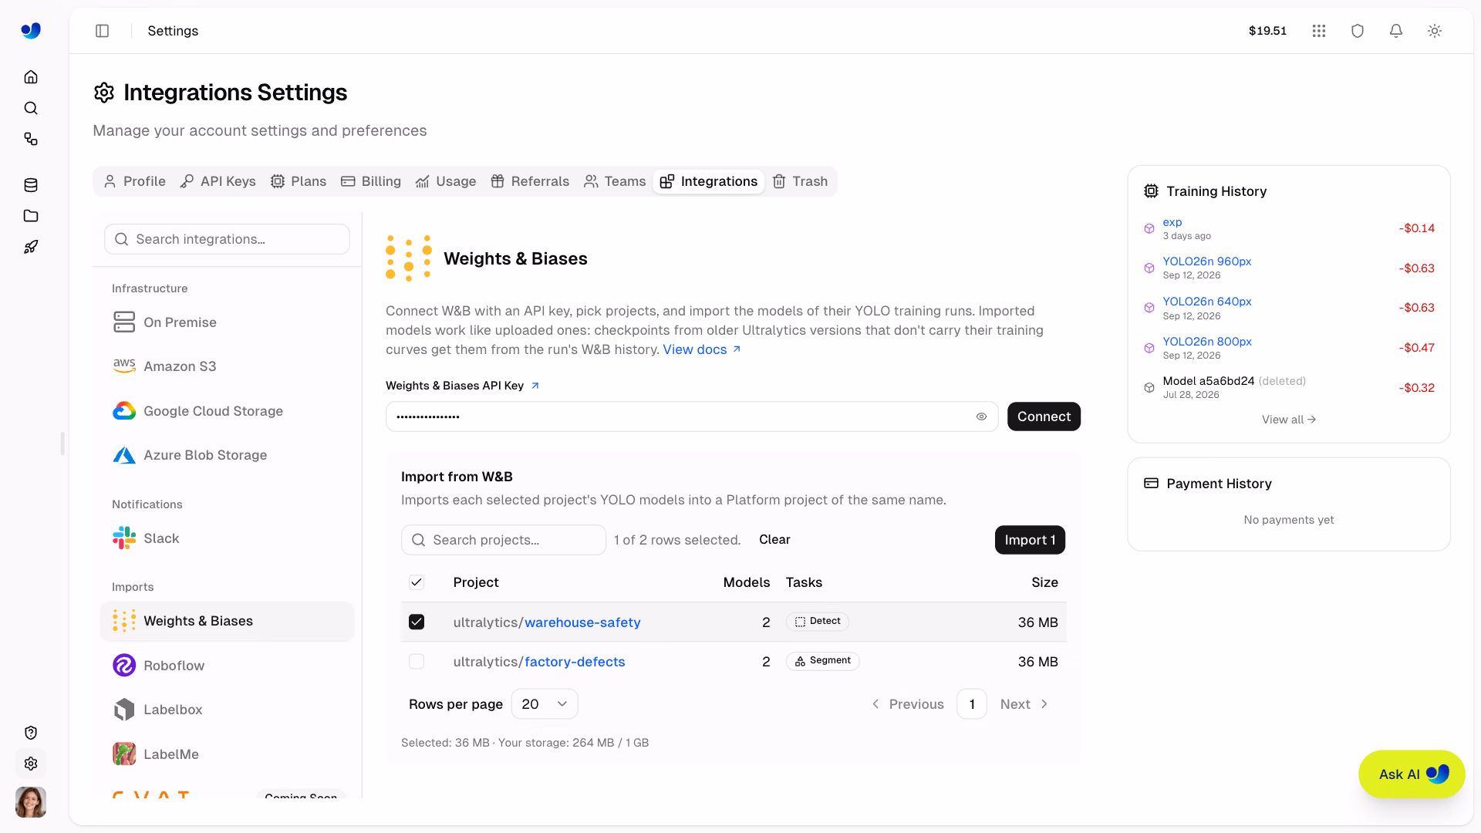
Task: Click the Connect button
Action: 1044,416
